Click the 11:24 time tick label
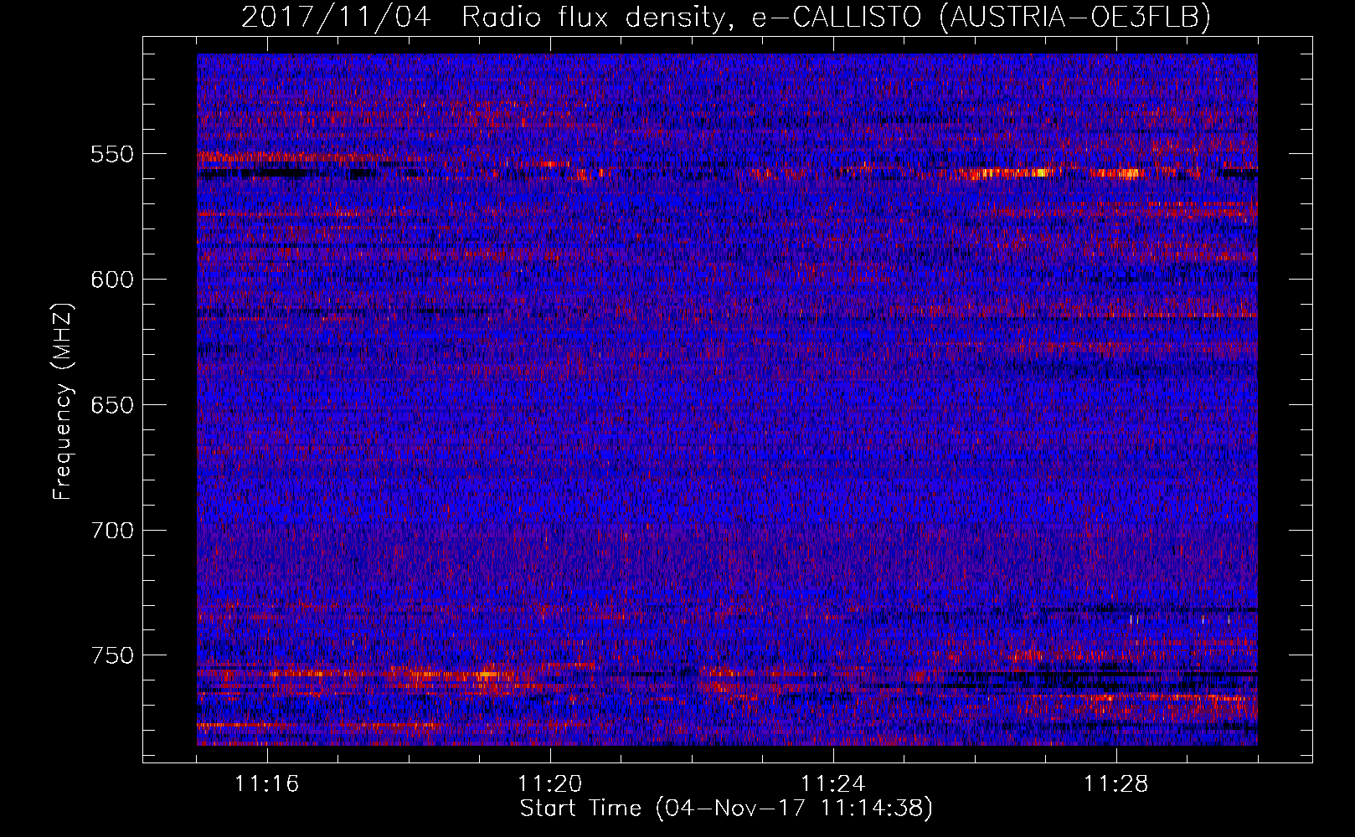This screenshot has height=837, width=1355. (833, 784)
